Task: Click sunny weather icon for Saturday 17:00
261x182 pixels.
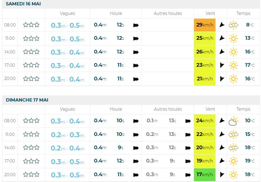Action: coord(234,65)
